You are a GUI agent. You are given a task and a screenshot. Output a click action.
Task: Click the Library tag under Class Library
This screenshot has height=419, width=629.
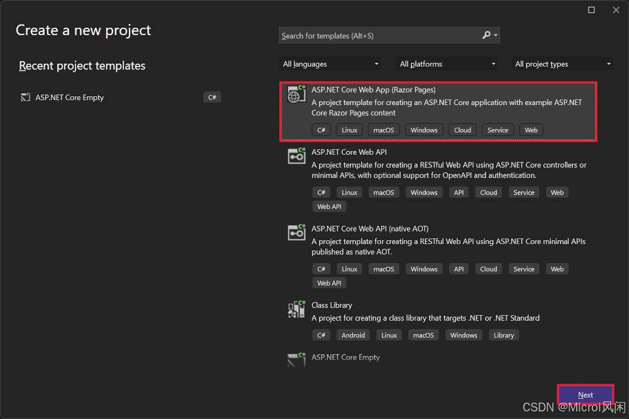coord(504,335)
